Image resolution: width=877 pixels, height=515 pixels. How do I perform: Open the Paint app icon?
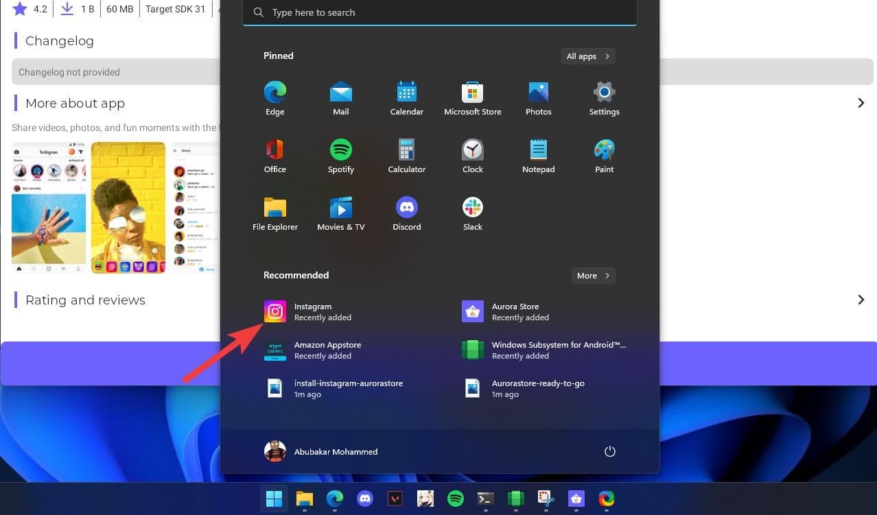coord(604,156)
